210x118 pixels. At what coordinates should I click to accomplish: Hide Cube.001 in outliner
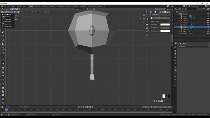click(x=208, y=18)
